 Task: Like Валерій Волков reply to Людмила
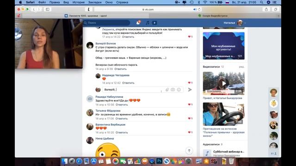190,37
